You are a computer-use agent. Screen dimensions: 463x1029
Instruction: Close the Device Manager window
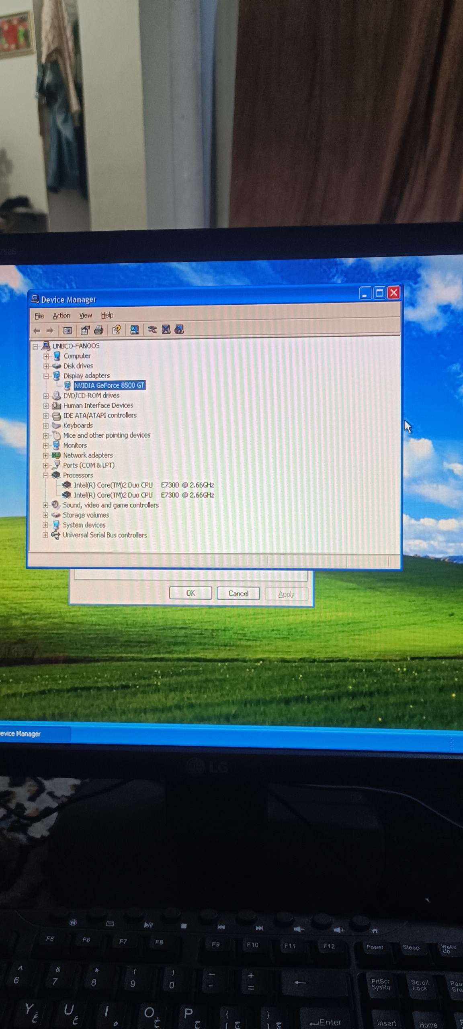(x=393, y=293)
